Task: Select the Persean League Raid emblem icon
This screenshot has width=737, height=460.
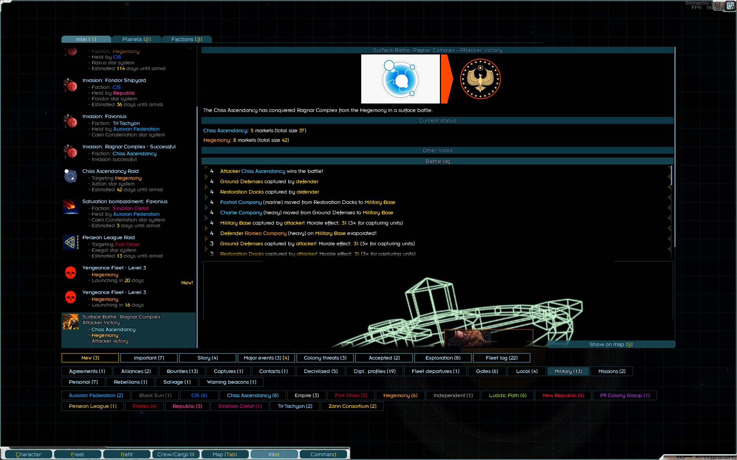Action: click(71, 242)
